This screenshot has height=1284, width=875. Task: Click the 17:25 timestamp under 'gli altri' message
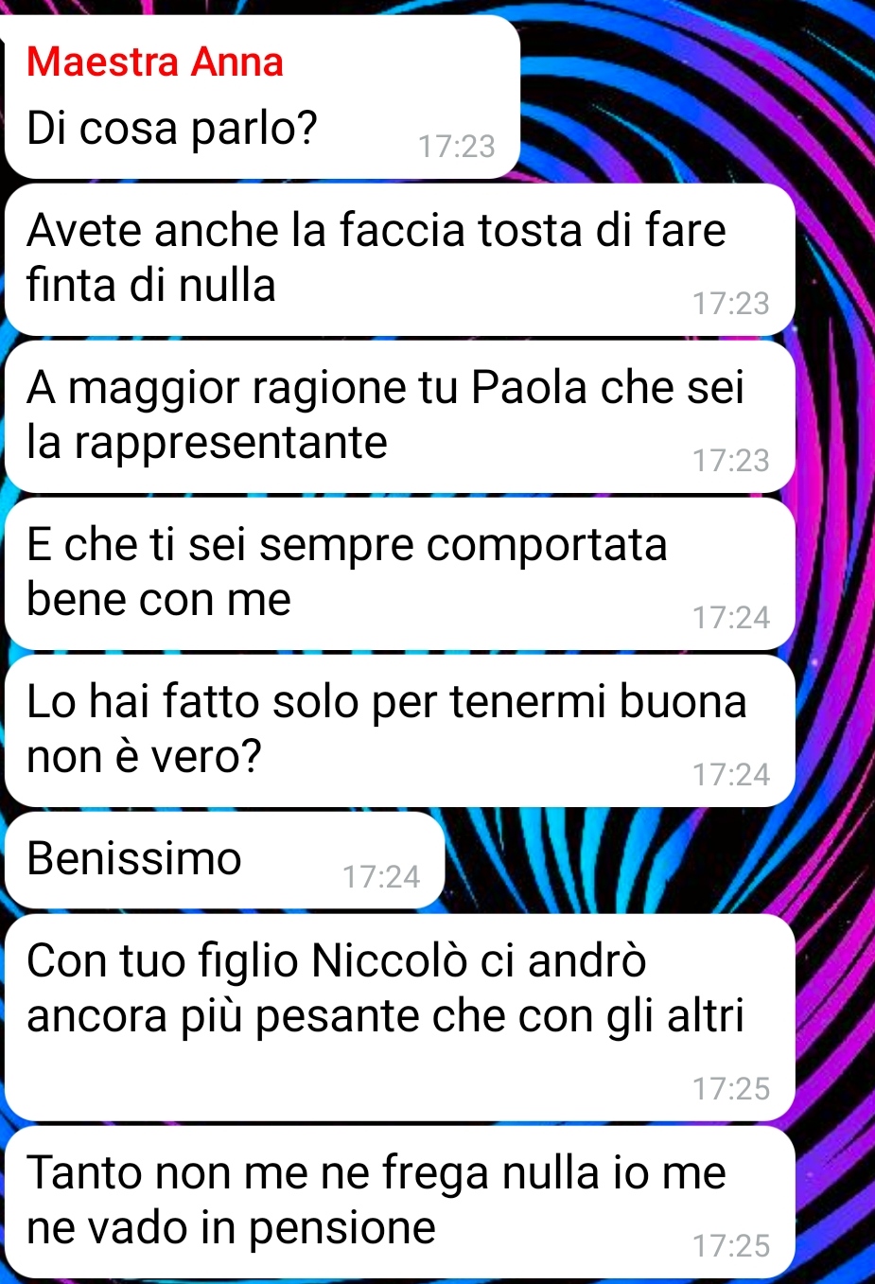(731, 1088)
